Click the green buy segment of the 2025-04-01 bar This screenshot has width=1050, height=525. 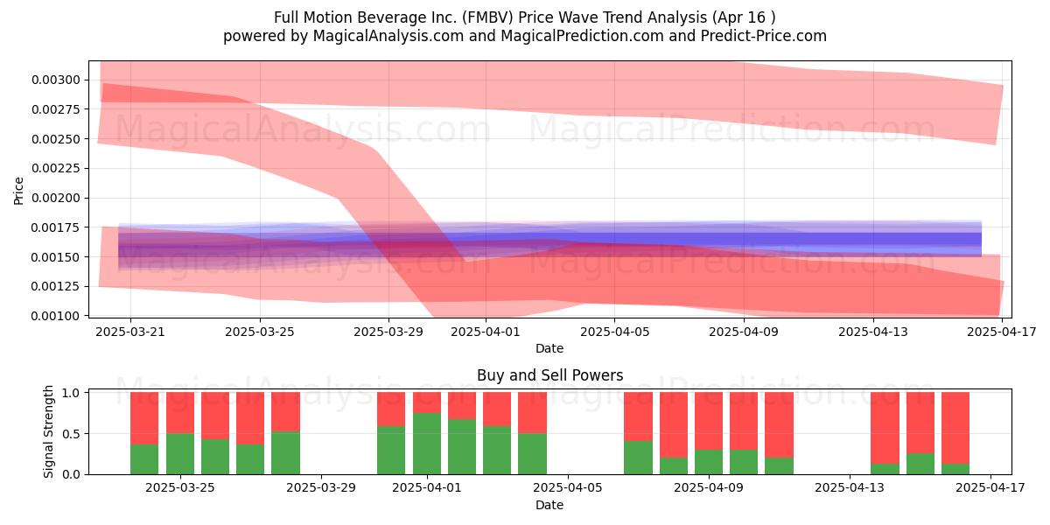[427, 444]
